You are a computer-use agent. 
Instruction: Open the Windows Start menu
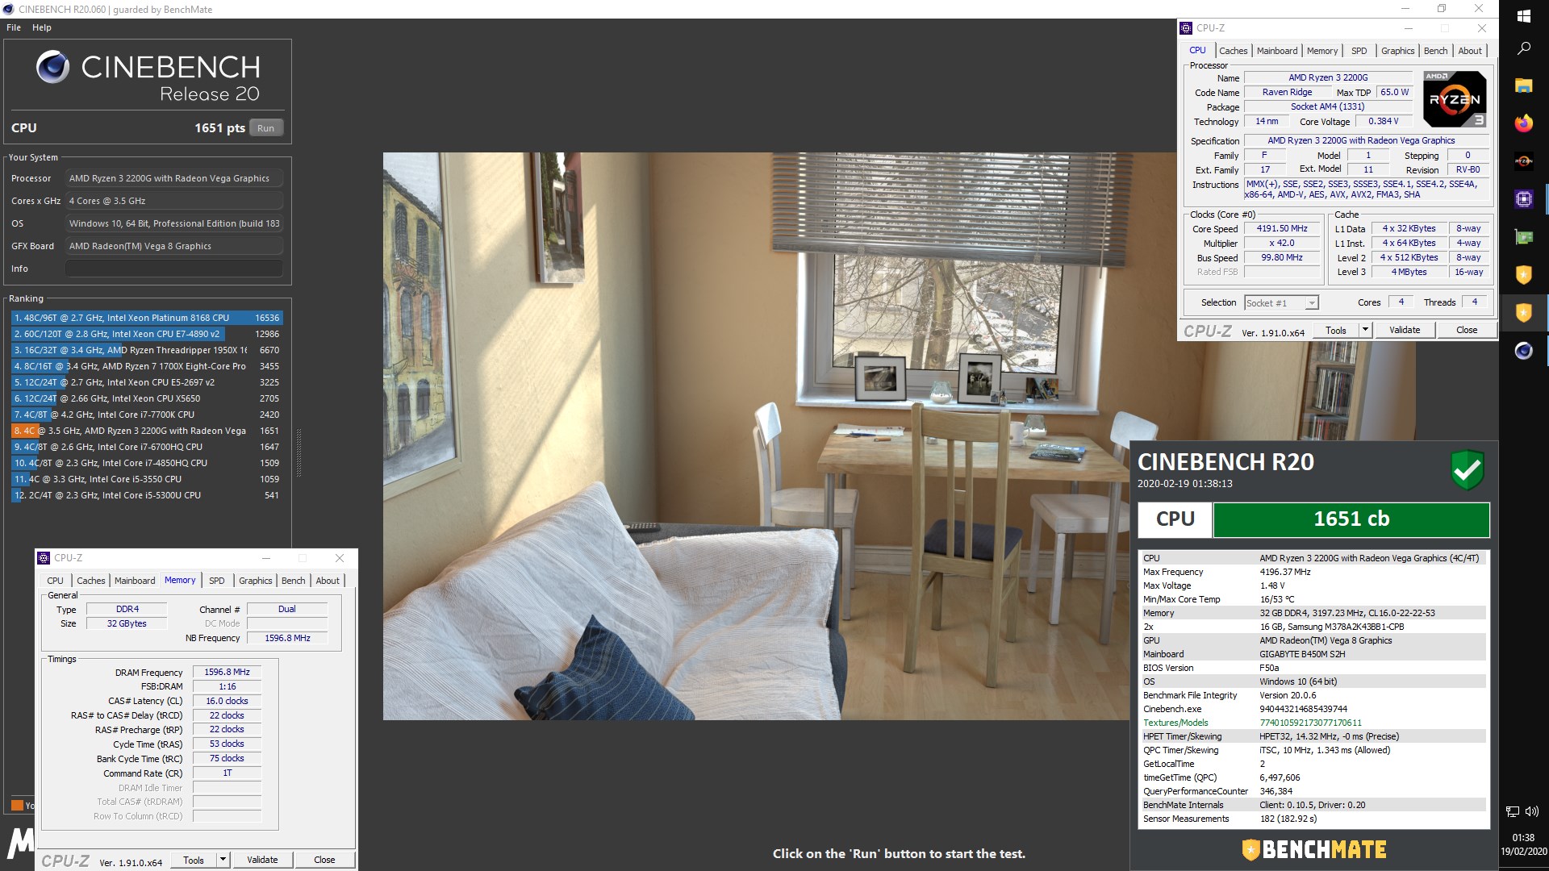1523,16
